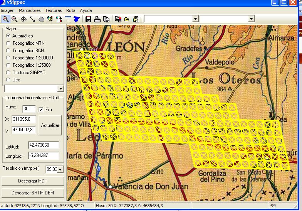Select Topográfico 1:25000 radio button
The width and height of the screenshot is (302, 211).
tap(8, 65)
